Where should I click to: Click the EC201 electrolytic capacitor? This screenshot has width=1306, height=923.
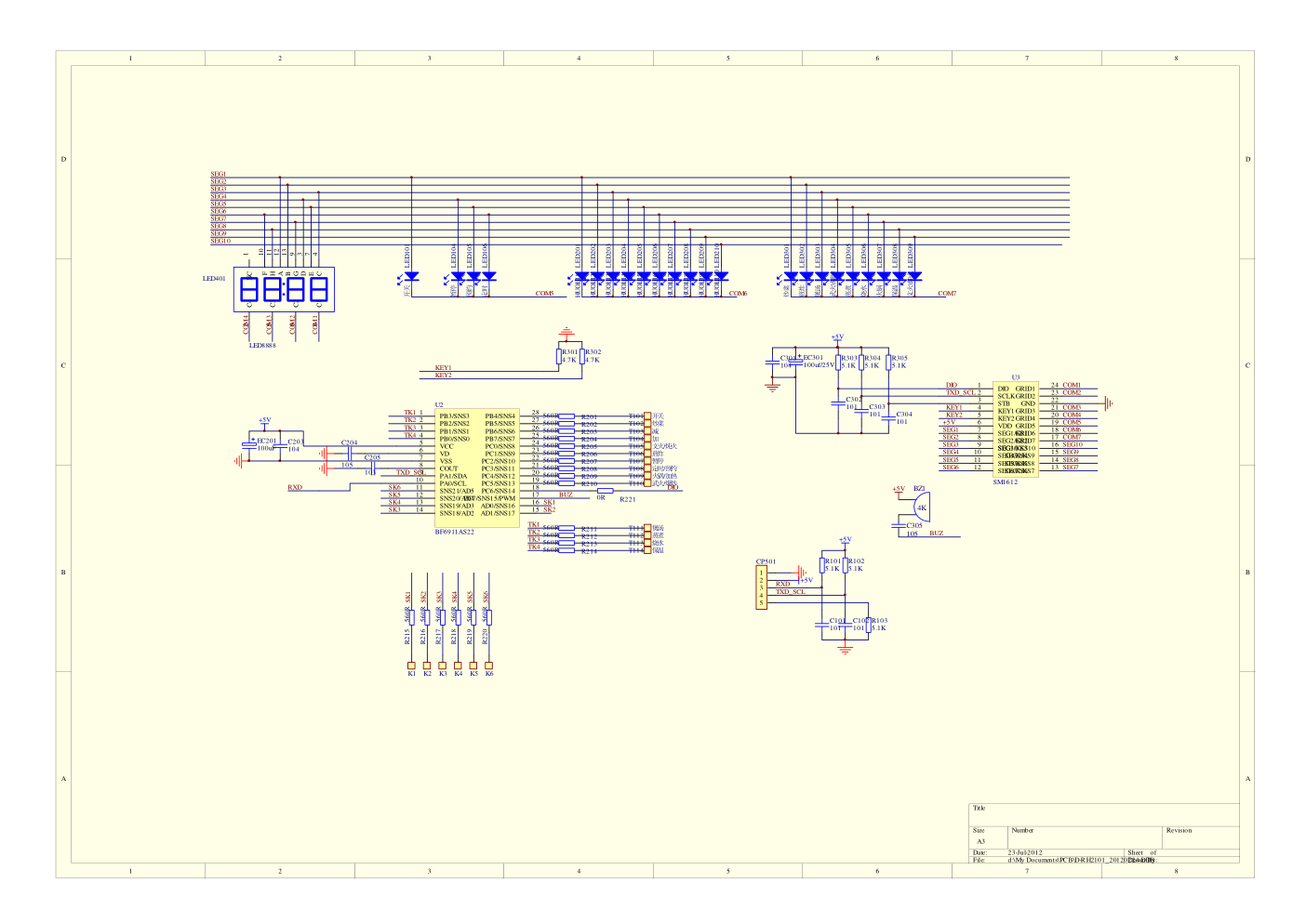[248, 446]
